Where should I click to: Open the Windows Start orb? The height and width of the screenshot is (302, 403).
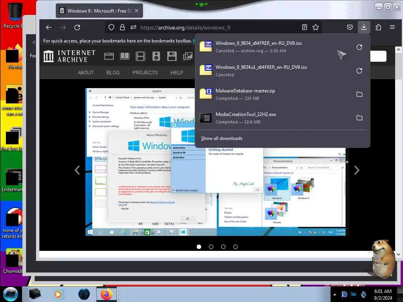[x=11, y=294]
